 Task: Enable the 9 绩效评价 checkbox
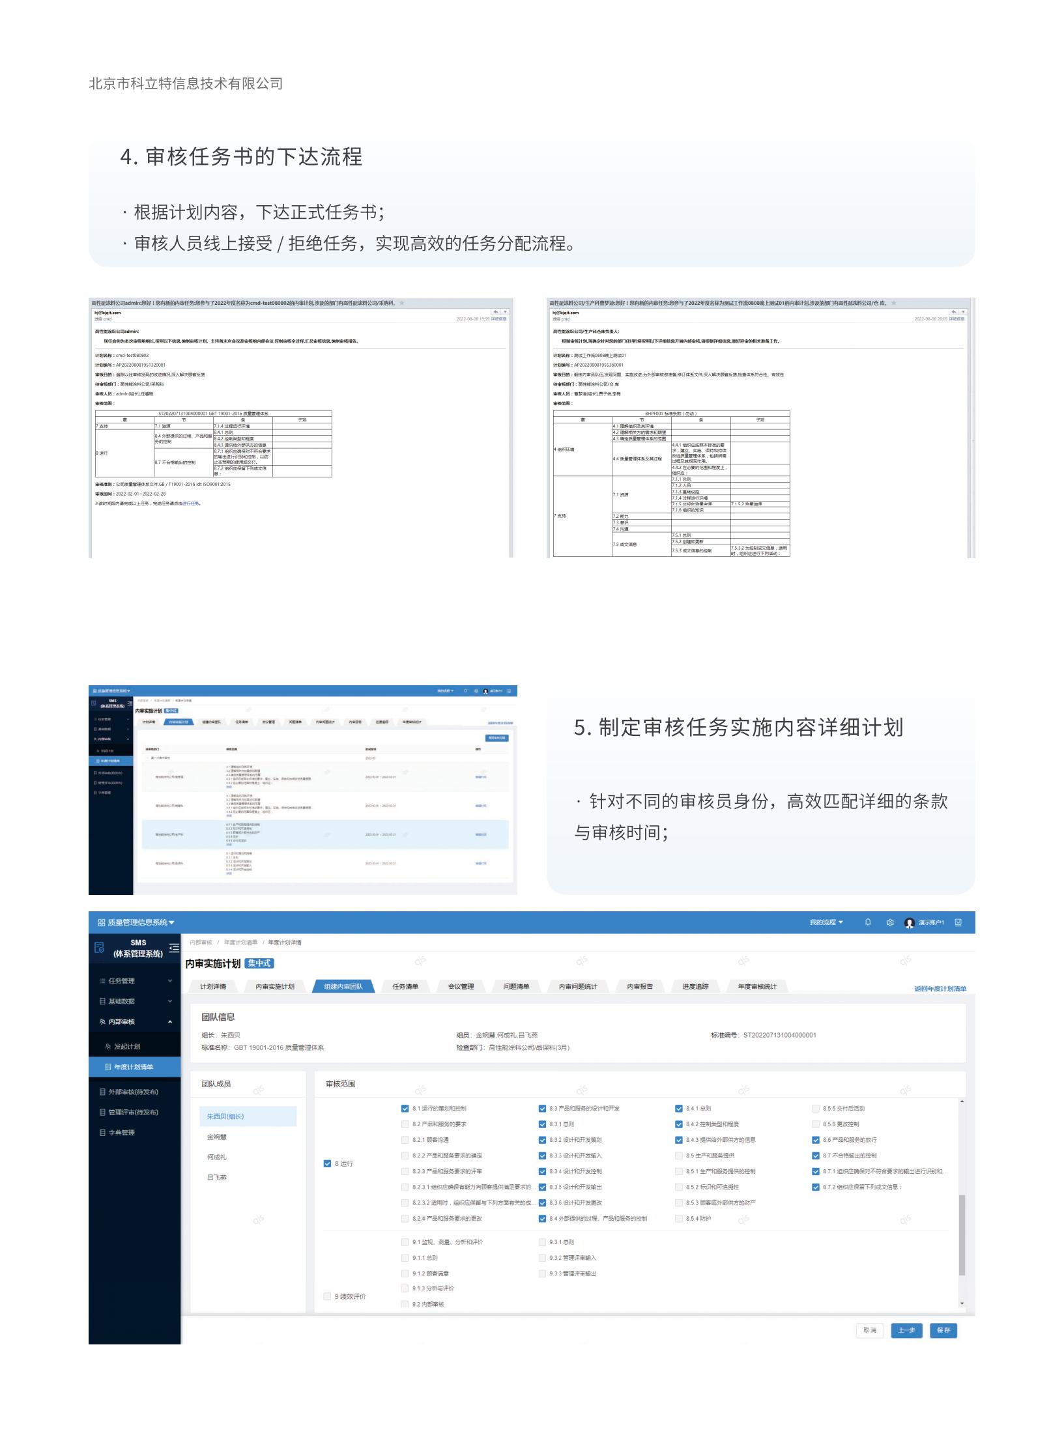[x=327, y=1296]
